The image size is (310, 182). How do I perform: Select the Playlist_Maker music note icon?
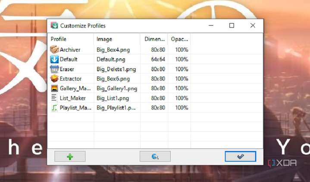(54, 108)
